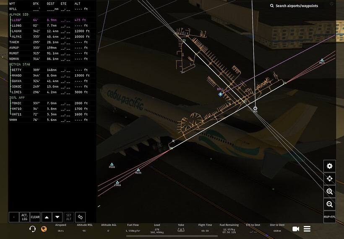Select the VHHH destination row

(x=52, y=120)
